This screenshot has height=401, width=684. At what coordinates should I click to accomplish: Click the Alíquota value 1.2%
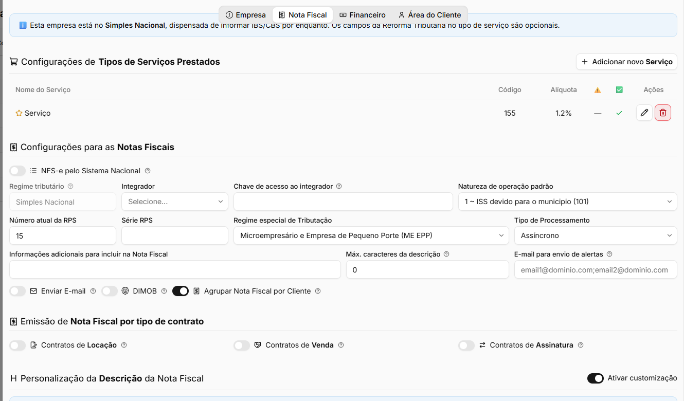coord(564,113)
